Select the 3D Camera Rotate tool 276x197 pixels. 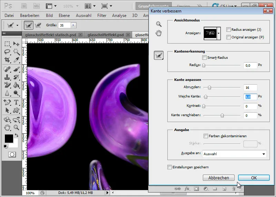click(16, 120)
